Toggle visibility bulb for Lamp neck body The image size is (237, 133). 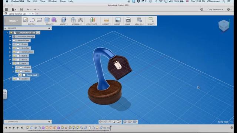click(x=20, y=75)
